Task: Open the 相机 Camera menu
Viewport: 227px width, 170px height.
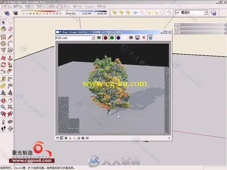Action: [41, 6]
